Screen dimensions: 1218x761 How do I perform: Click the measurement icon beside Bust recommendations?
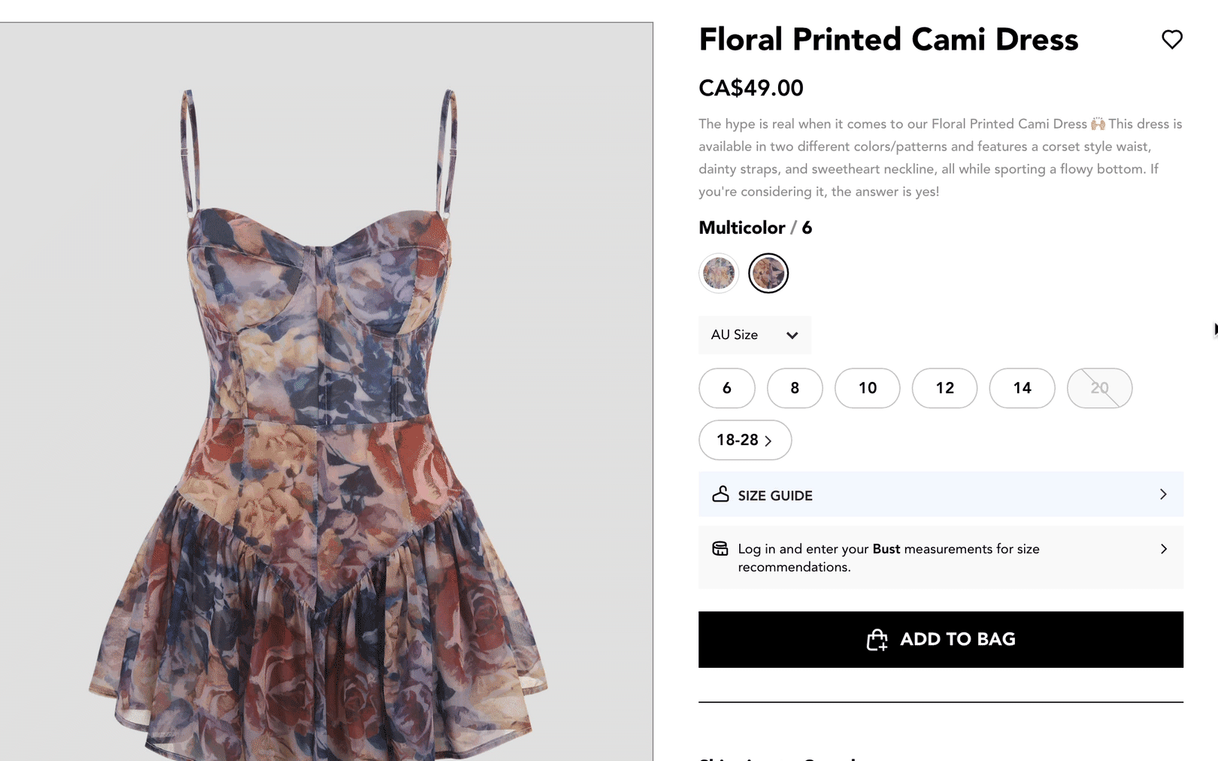pos(720,549)
